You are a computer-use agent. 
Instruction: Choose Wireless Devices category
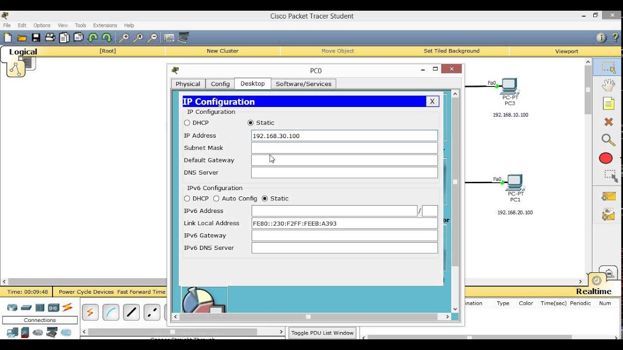pos(54,308)
